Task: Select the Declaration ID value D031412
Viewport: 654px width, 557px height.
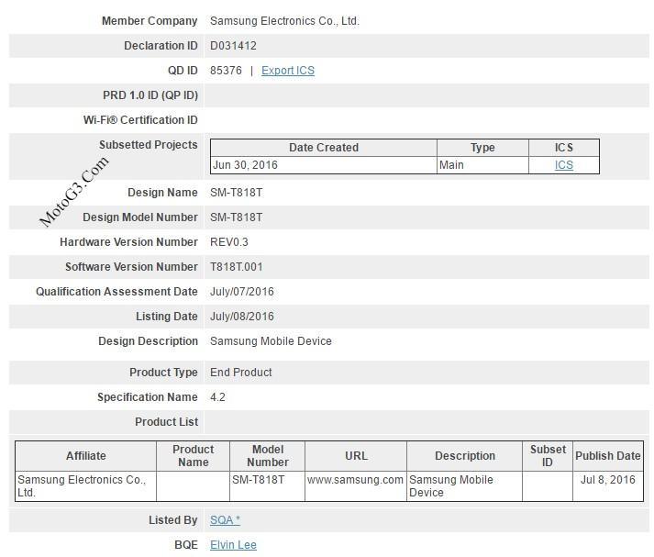Action: [x=233, y=46]
